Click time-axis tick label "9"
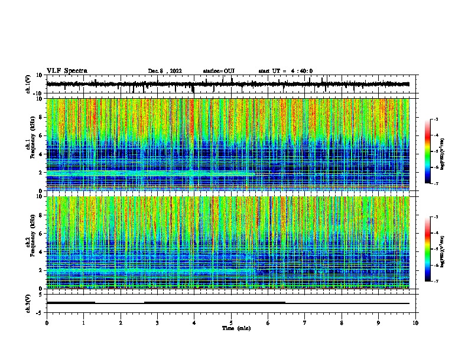 coord(378,323)
